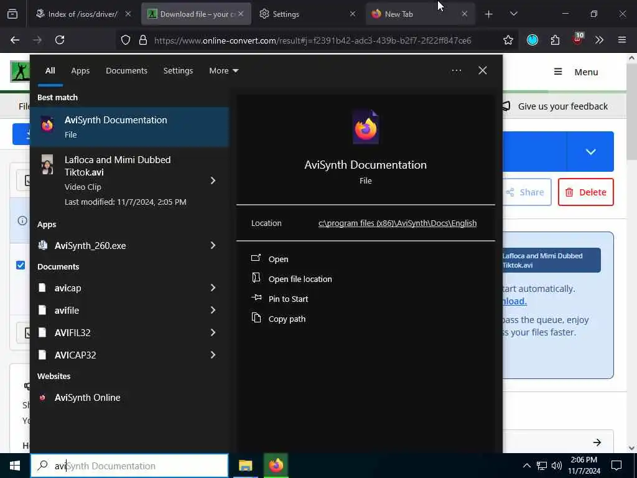Open search options ellipsis menu

(x=456, y=71)
